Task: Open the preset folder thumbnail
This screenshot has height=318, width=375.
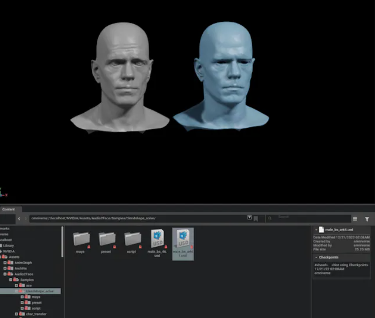Action: coord(107,238)
